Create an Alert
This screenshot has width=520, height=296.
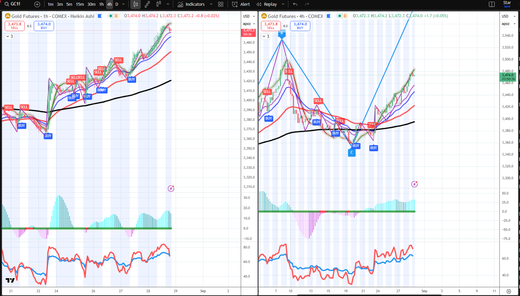click(x=241, y=4)
